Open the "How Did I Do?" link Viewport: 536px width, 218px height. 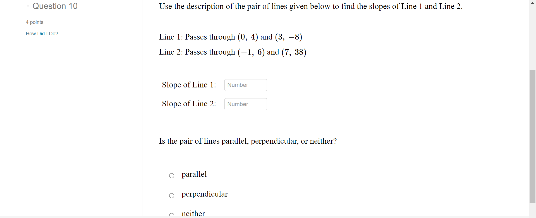(42, 34)
